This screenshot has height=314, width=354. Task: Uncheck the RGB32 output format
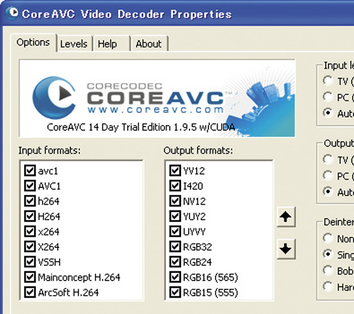coord(175,247)
